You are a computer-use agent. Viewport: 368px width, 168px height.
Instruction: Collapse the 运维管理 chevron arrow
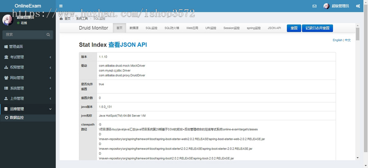pyautogui.click(x=50, y=109)
